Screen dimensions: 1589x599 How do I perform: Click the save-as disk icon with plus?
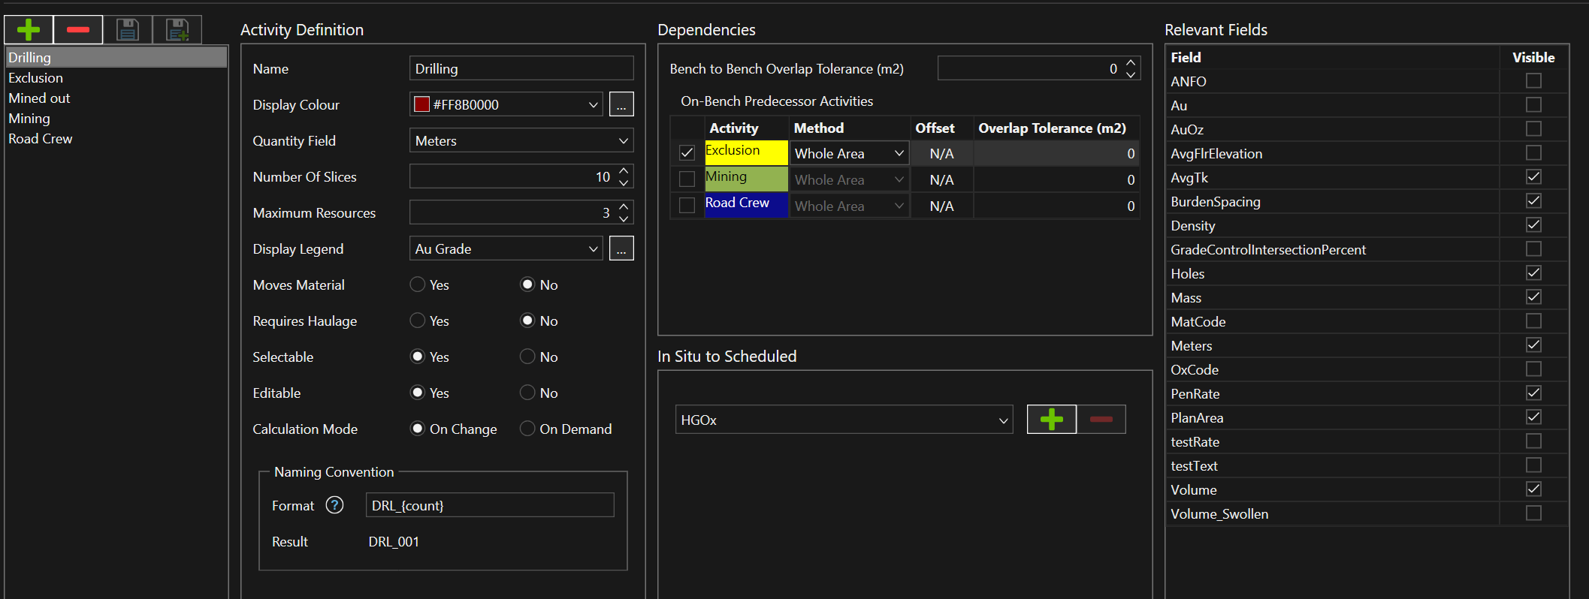coord(177,30)
